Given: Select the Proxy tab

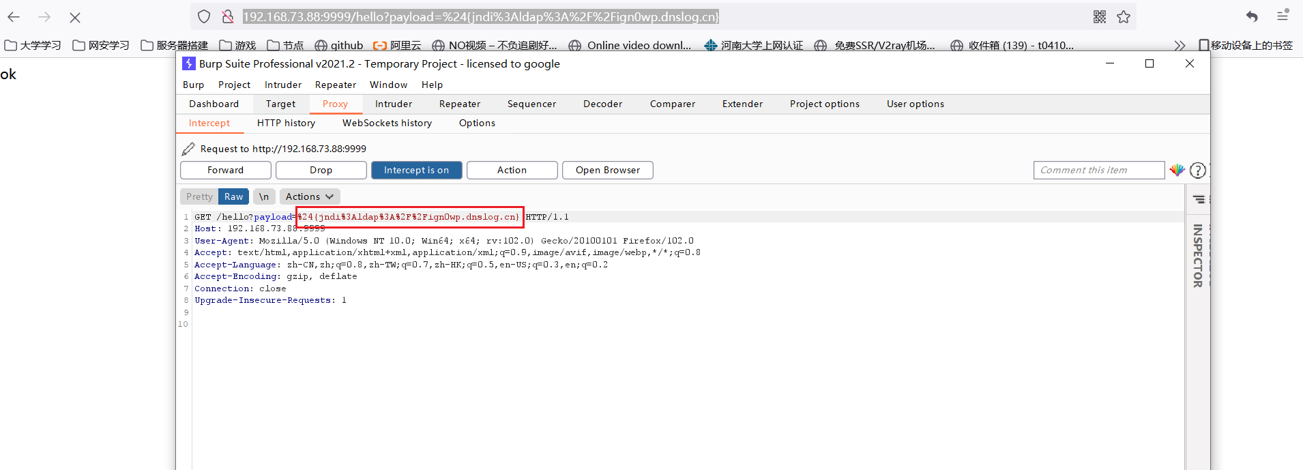Looking at the screenshot, I should pos(336,104).
